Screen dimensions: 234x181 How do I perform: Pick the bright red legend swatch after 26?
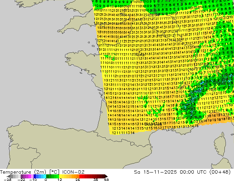click(80, 176)
